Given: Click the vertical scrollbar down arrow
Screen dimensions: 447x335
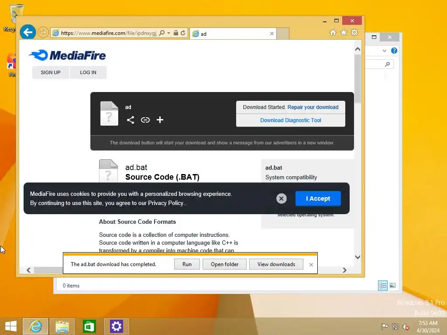Looking at the screenshot, I should click(x=358, y=257).
